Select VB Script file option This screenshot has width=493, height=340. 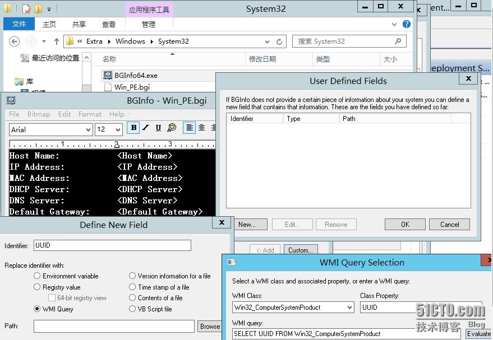pos(132,309)
